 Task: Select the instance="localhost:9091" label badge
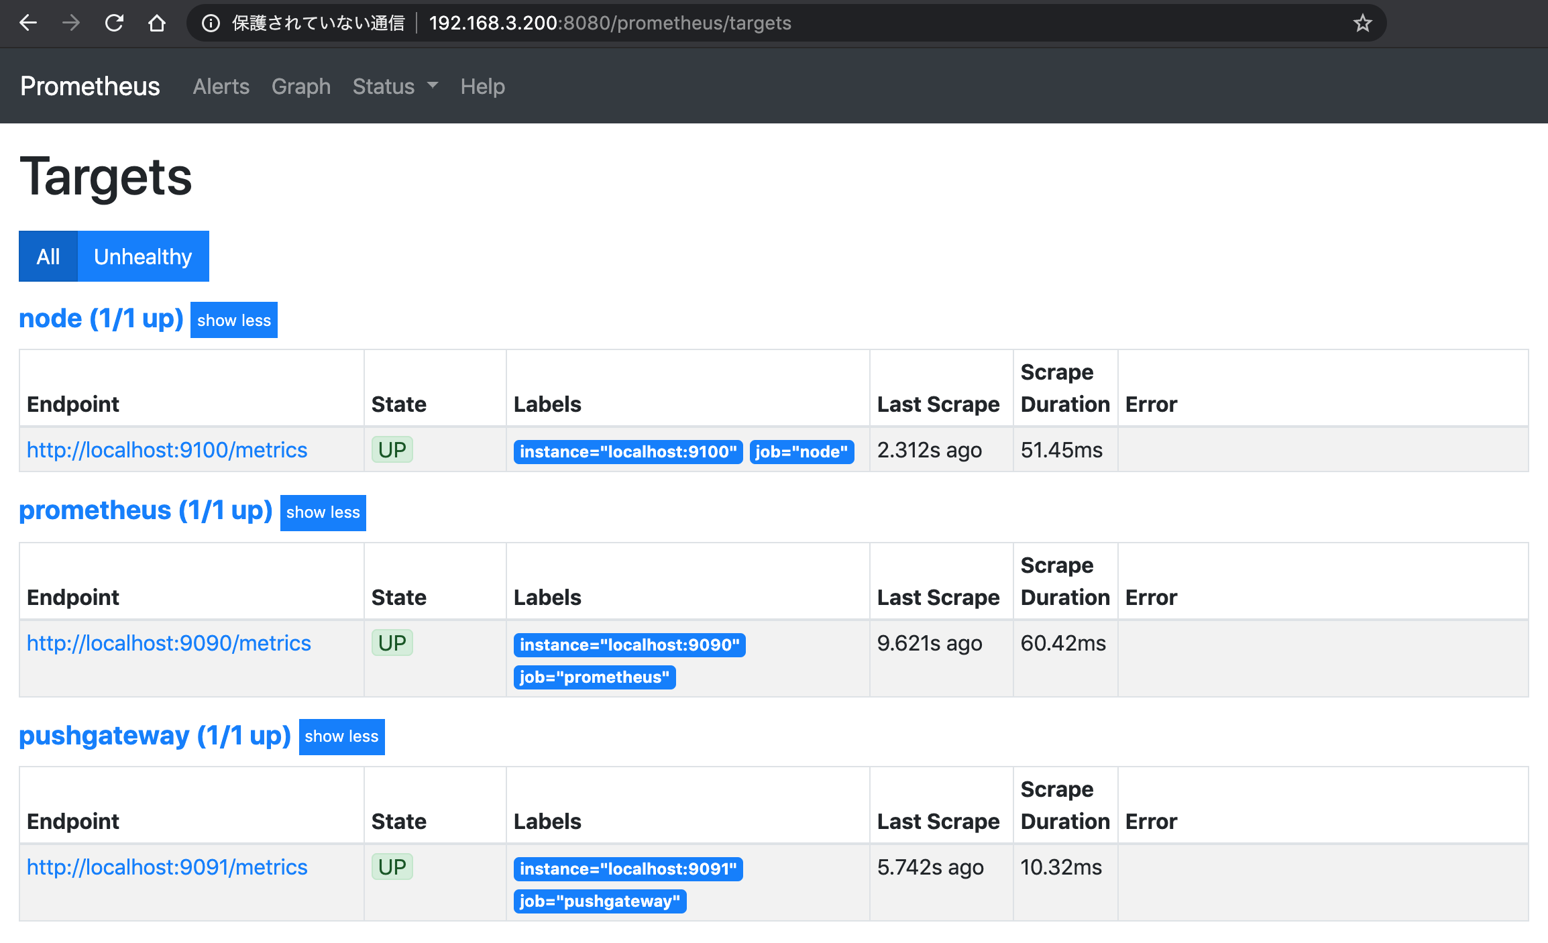pos(628,869)
